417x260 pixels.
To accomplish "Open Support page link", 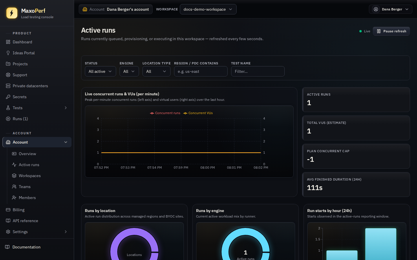I will click(x=37, y=75).
